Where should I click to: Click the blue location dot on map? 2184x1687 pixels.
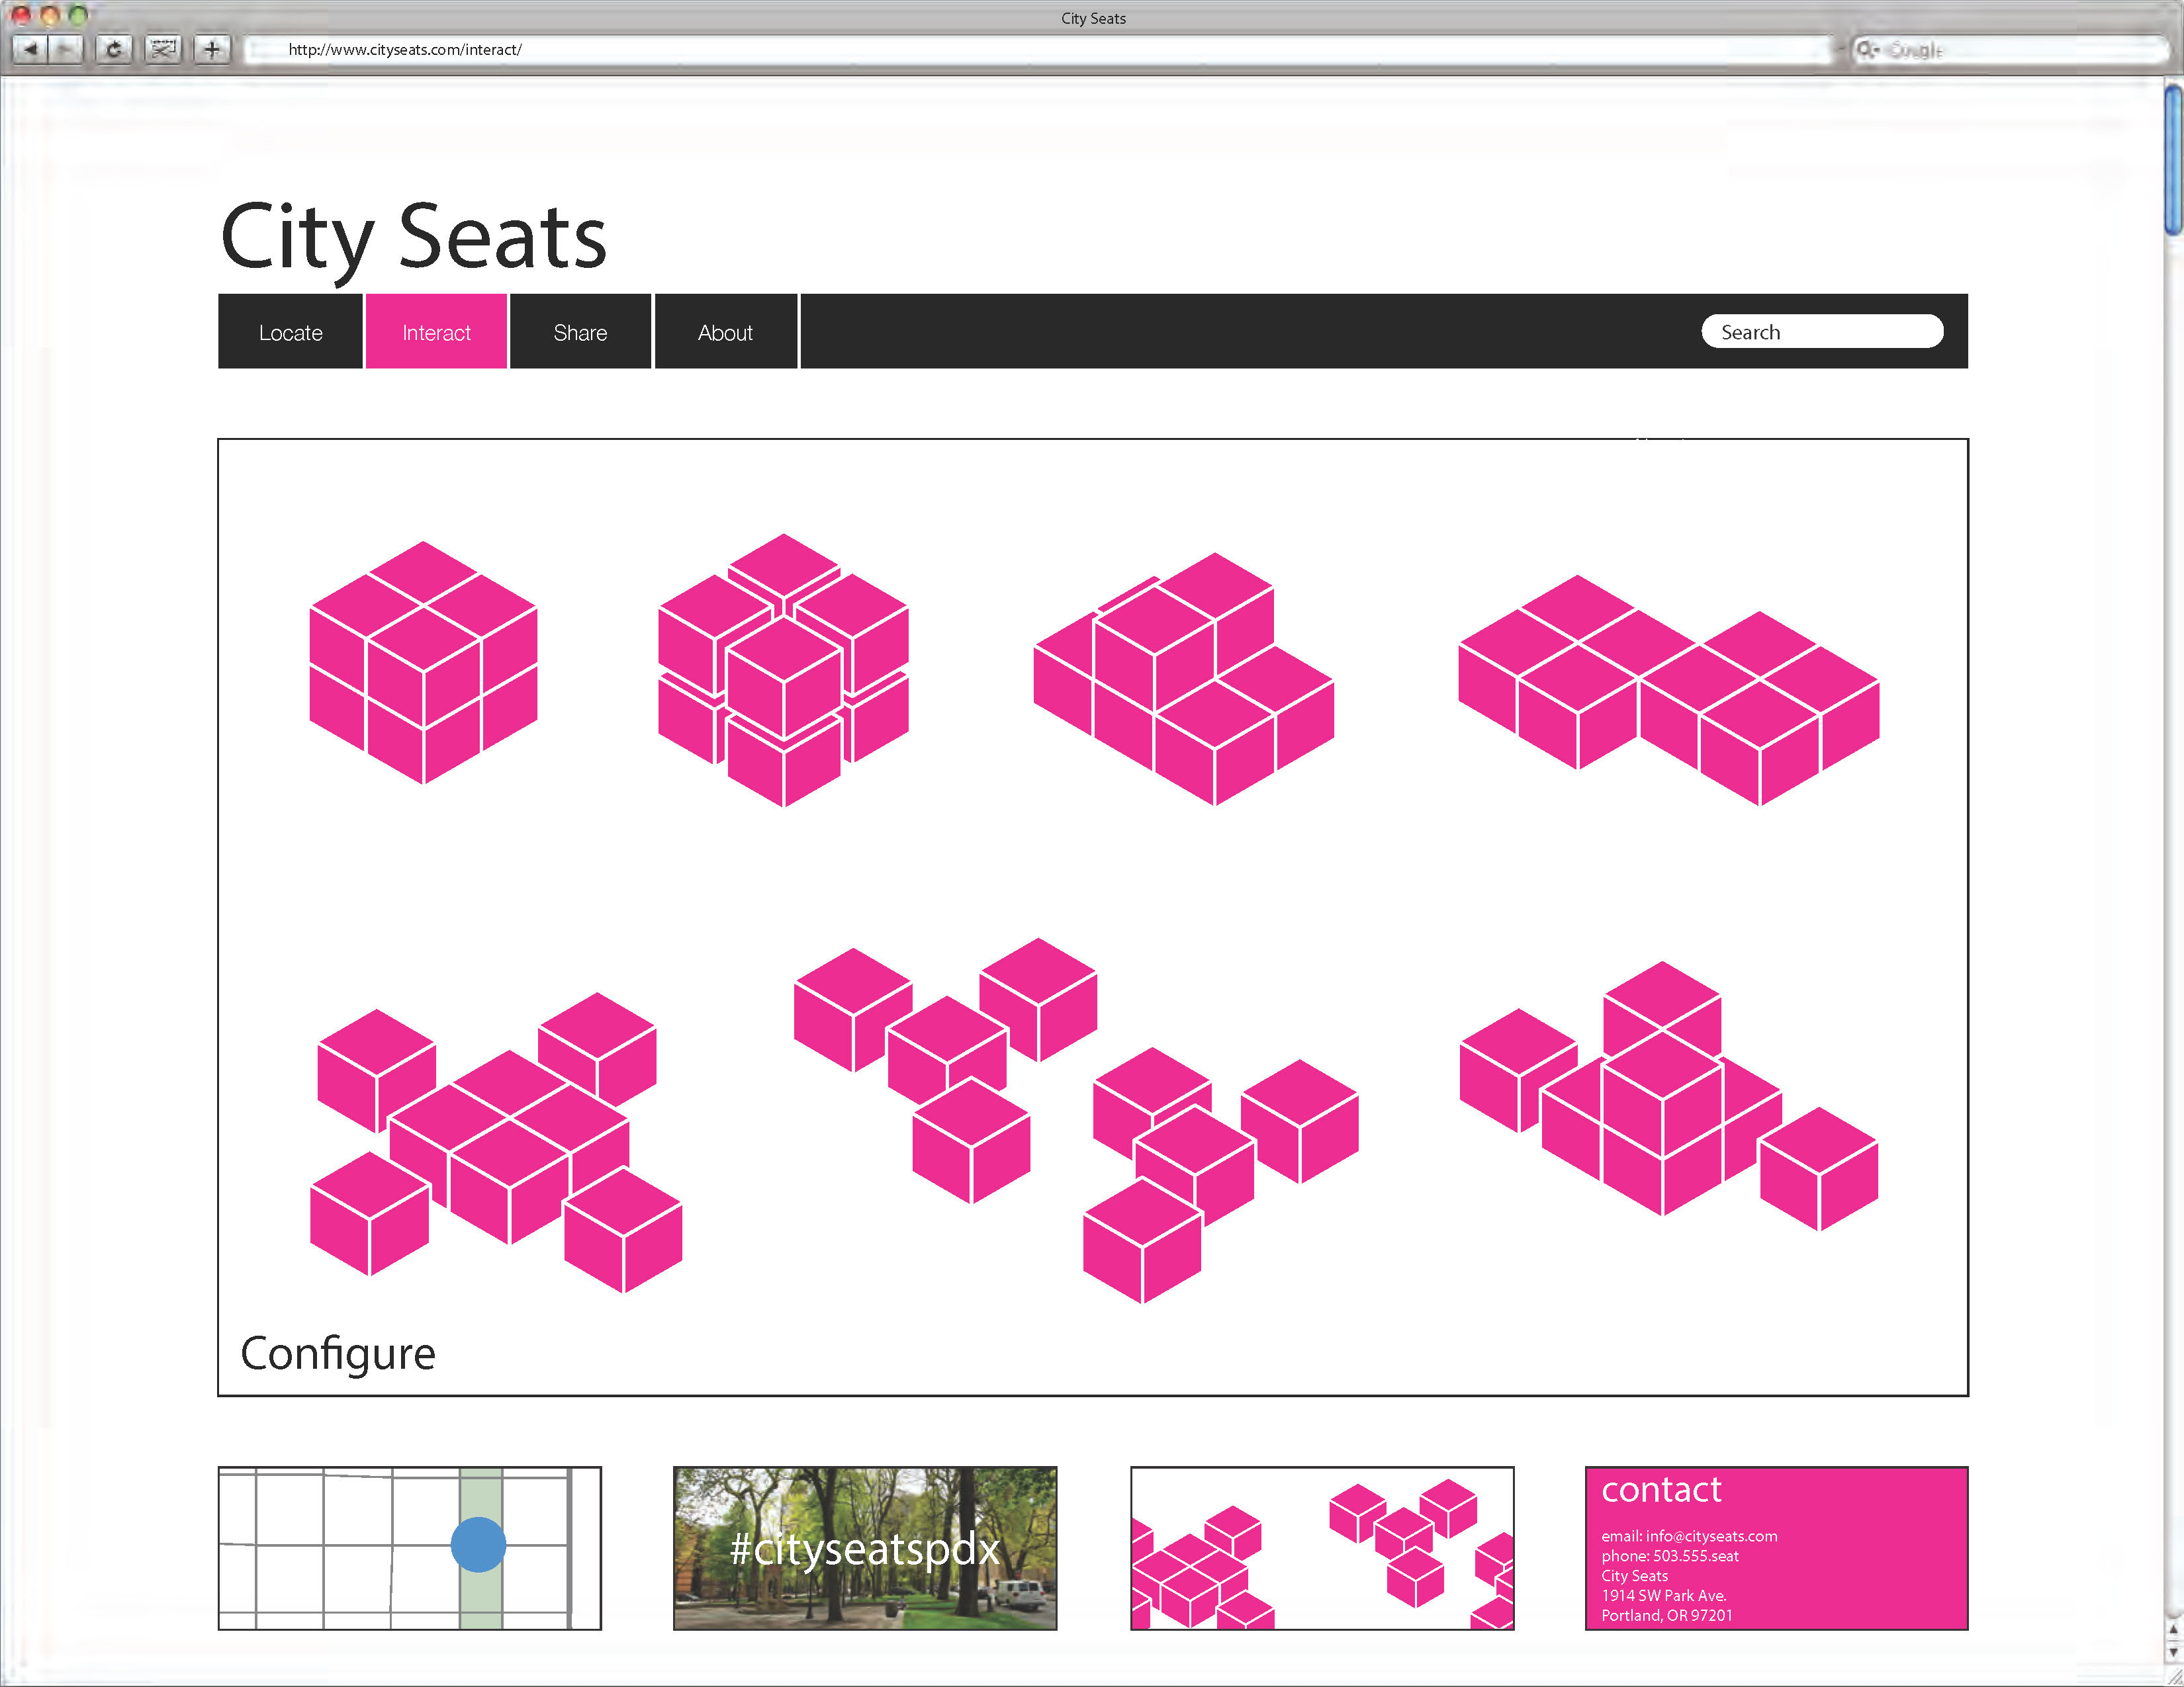click(x=478, y=1545)
